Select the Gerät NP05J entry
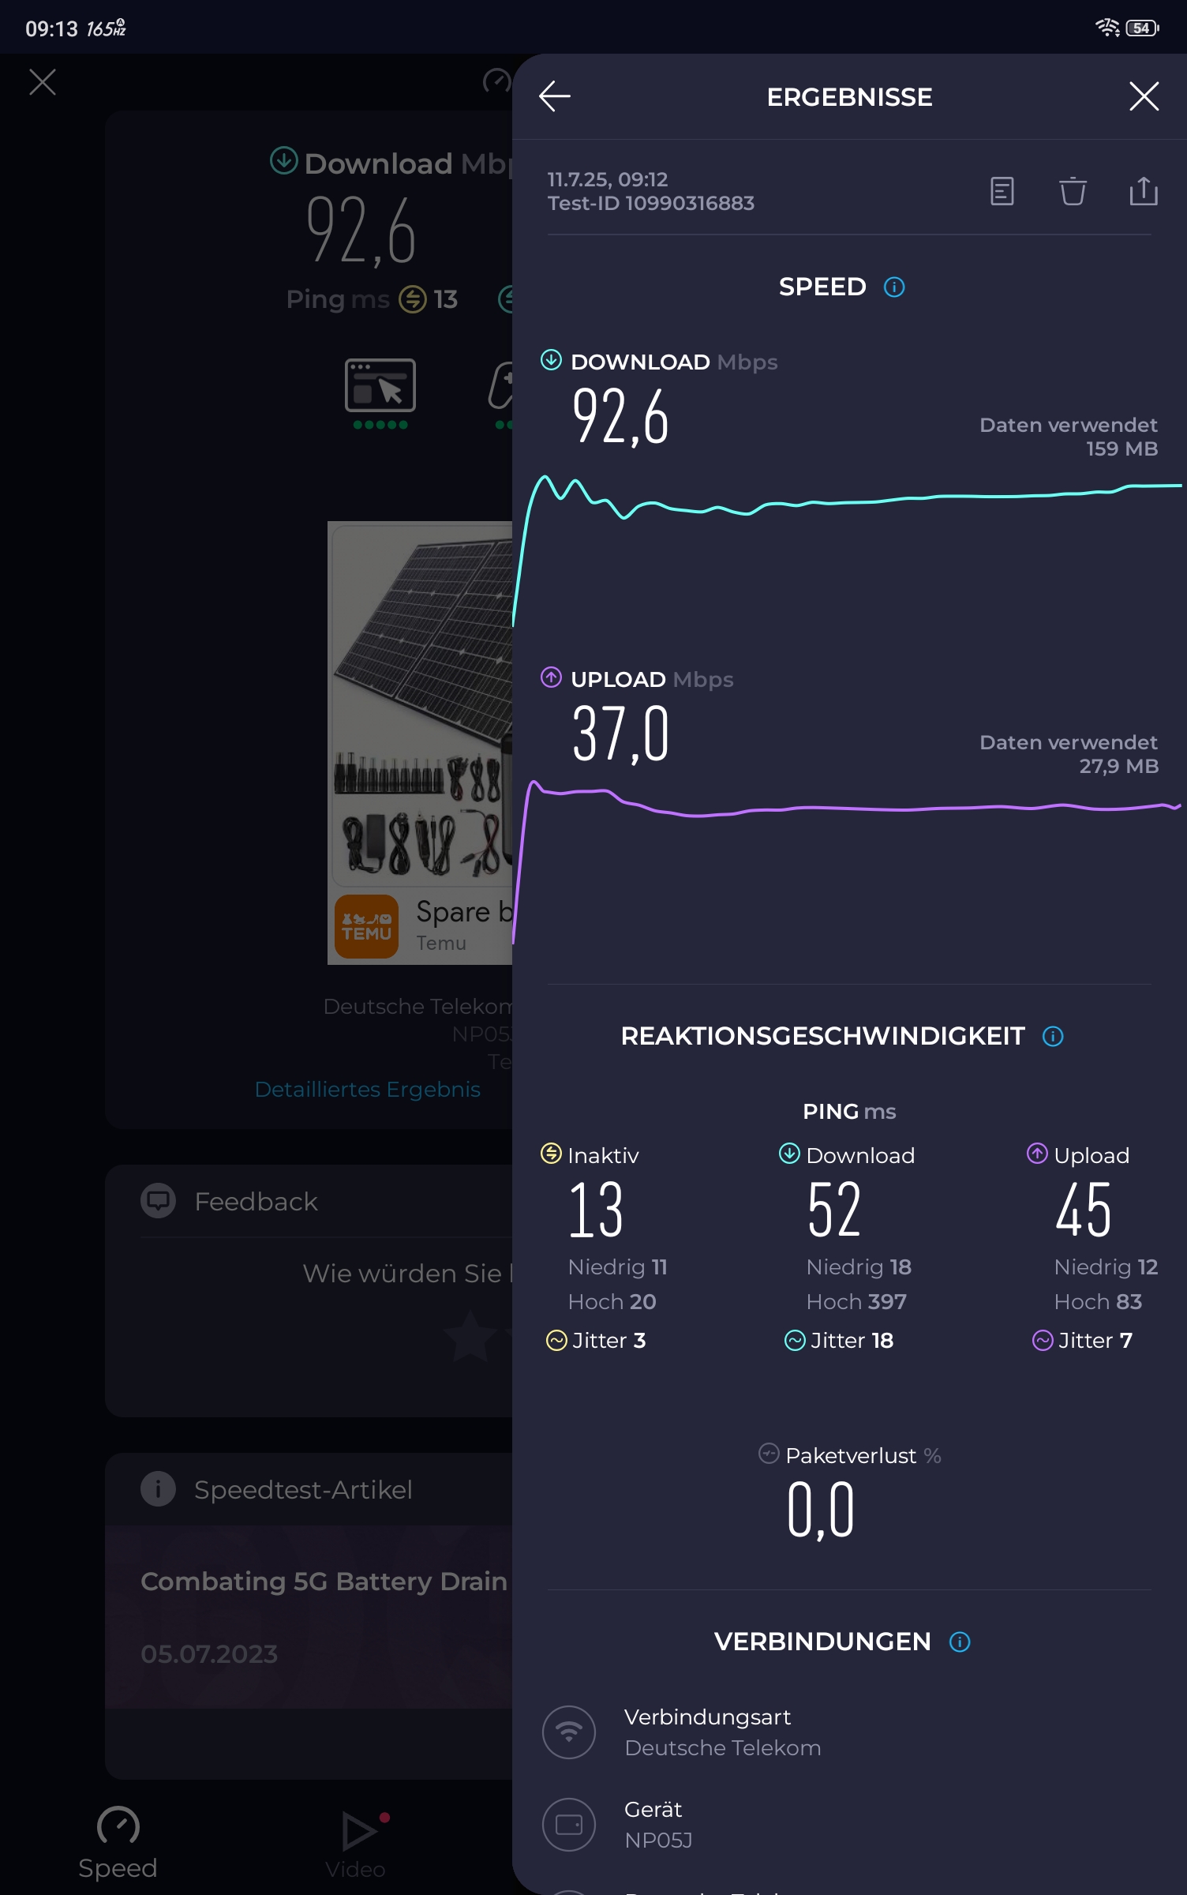This screenshot has width=1187, height=1895. pyautogui.click(x=849, y=1825)
